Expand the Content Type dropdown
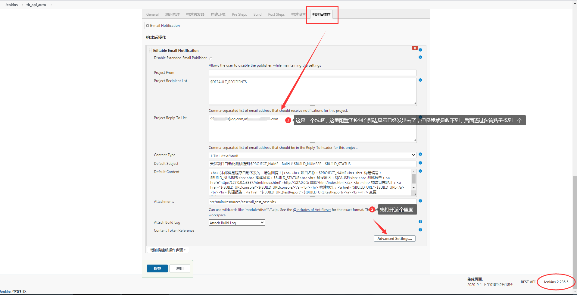Screen dimensions: 577x295 312,155
